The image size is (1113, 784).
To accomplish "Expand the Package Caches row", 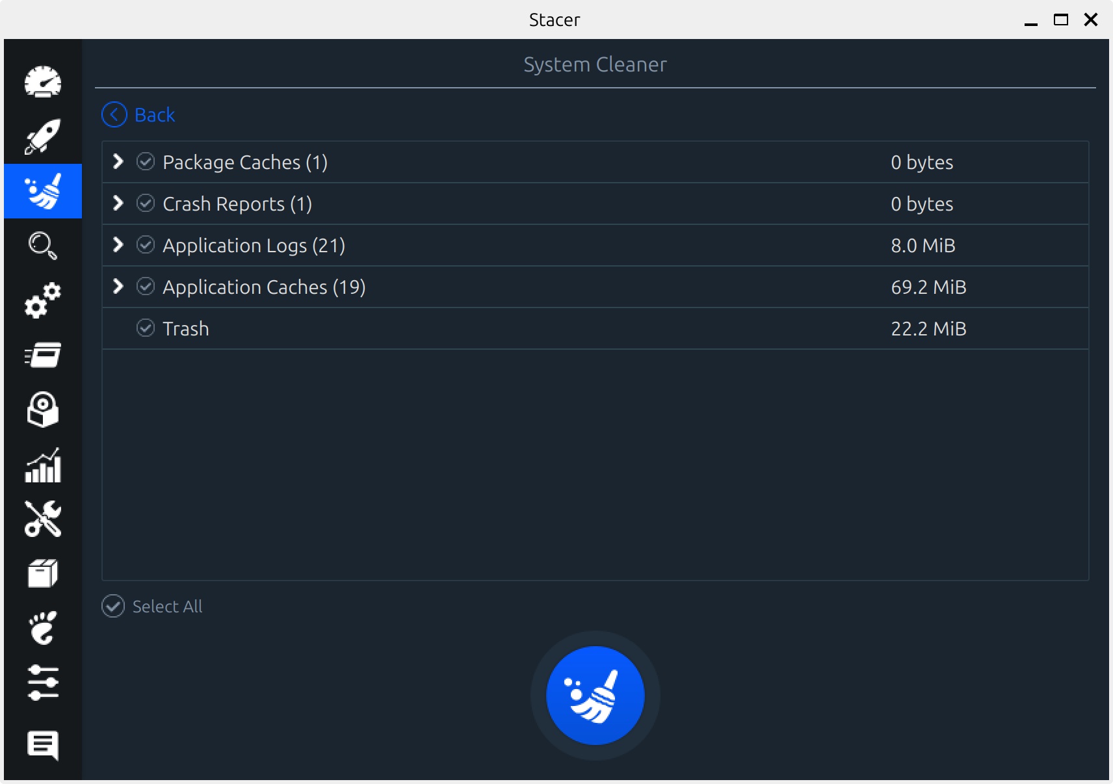I will 118,161.
